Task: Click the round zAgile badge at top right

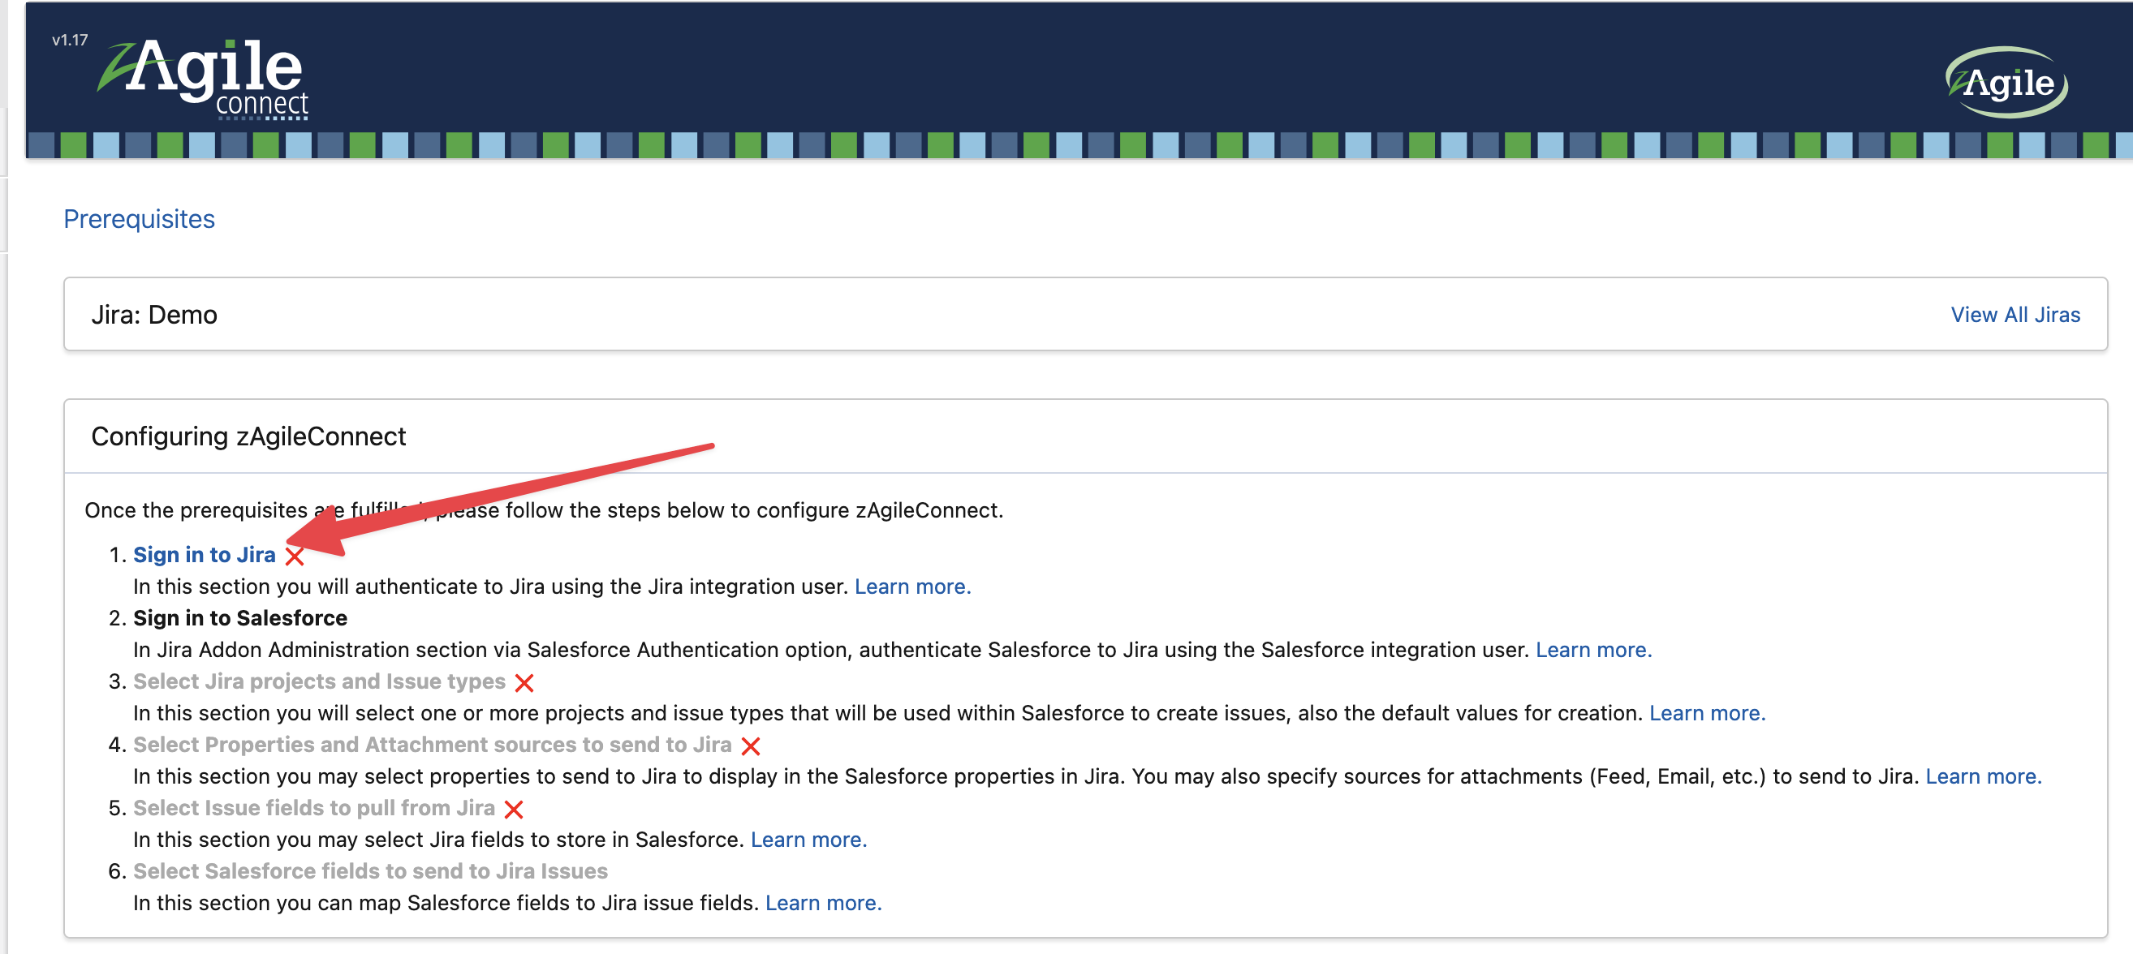Action: coord(2006,82)
